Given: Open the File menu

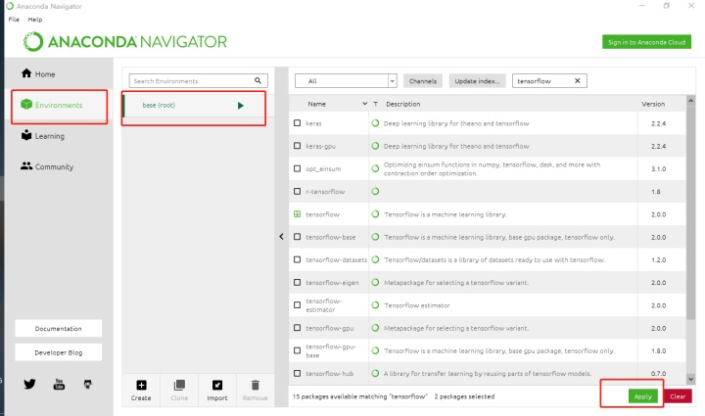Looking at the screenshot, I should (14, 20).
